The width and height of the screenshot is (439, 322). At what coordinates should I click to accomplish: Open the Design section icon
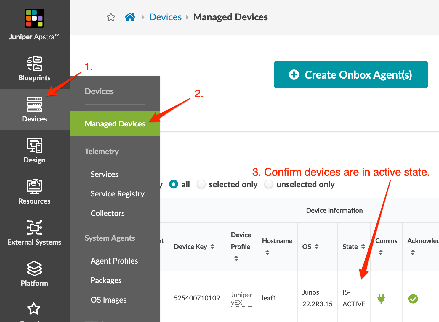click(x=34, y=145)
